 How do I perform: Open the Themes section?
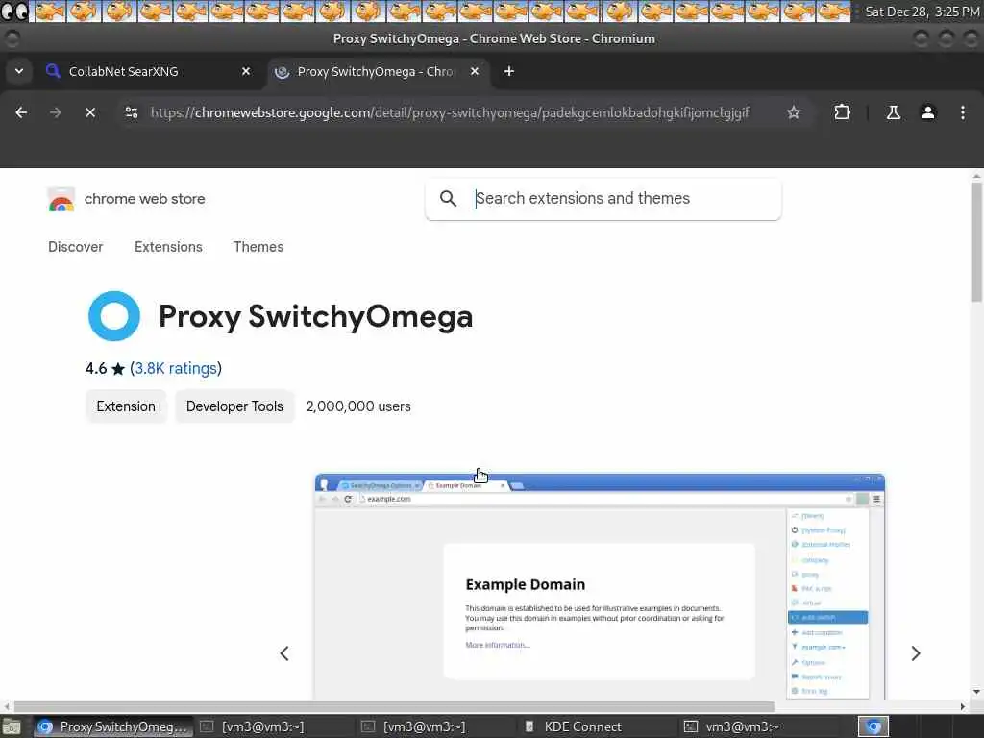tap(258, 247)
